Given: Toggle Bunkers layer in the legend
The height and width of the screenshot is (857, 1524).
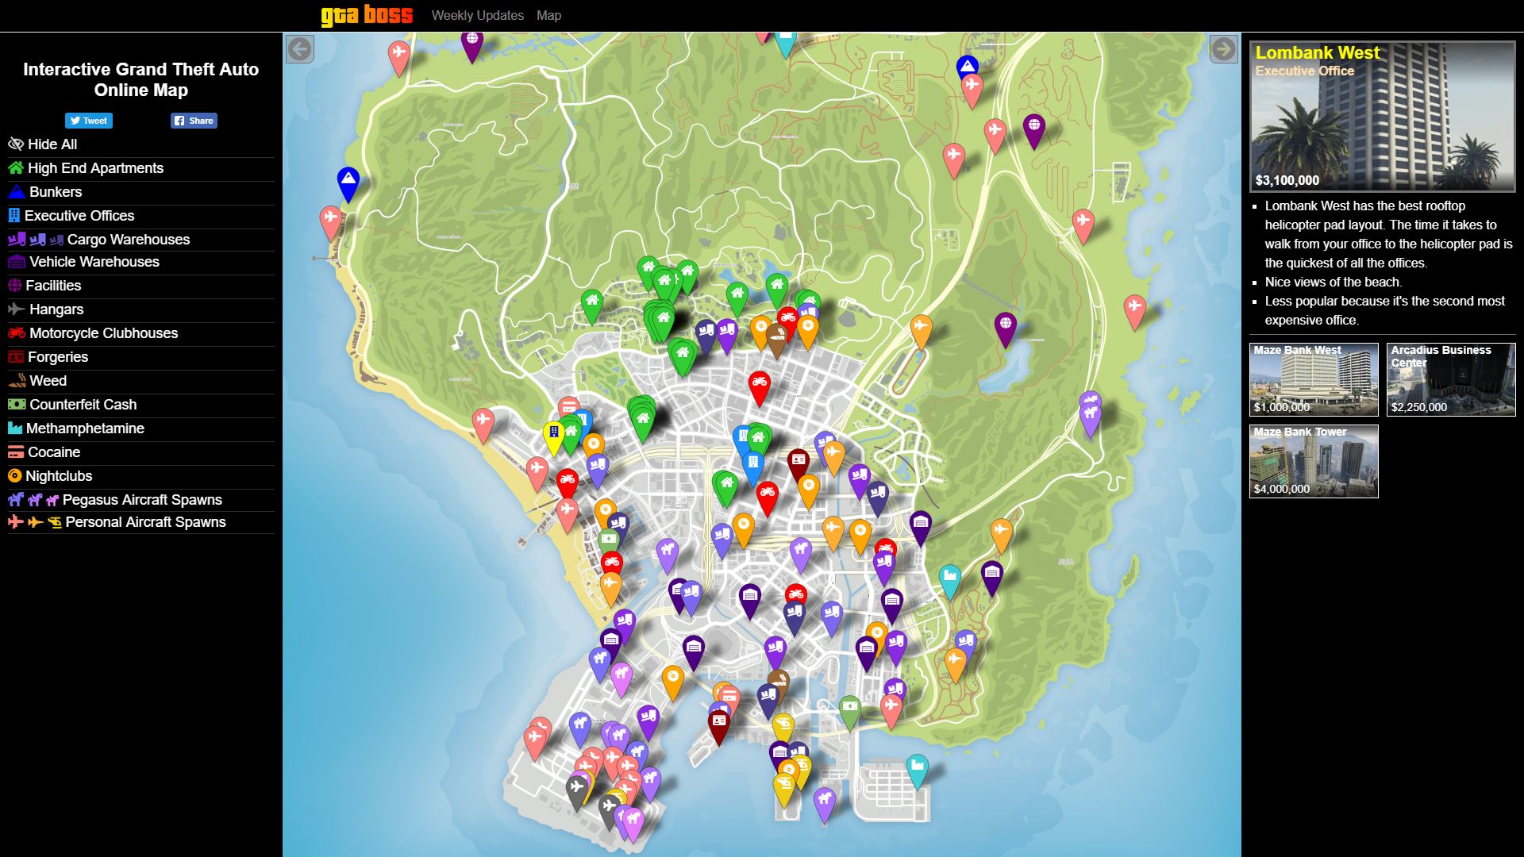Looking at the screenshot, I should click(45, 192).
